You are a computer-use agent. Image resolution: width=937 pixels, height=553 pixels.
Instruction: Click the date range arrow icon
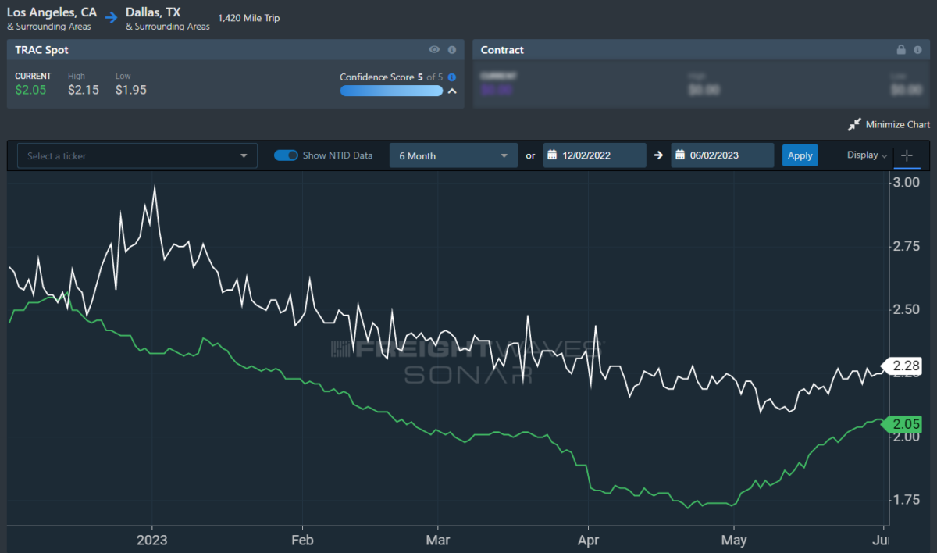(x=658, y=155)
